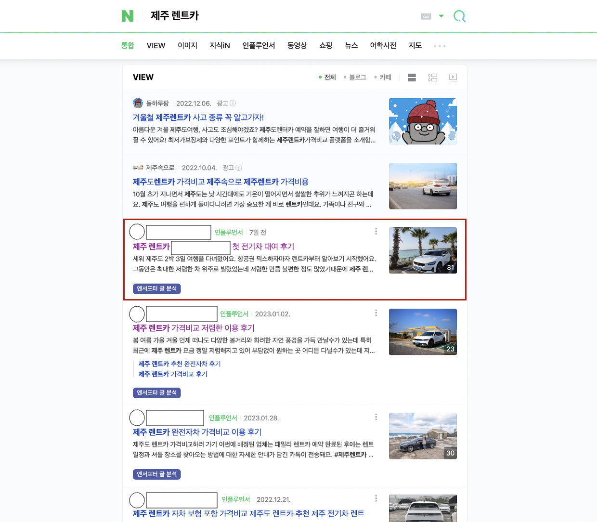Open the 제주 렌트카 추천 완전자차 후기 link
Image resolution: width=597 pixels, height=522 pixels.
tap(179, 364)
